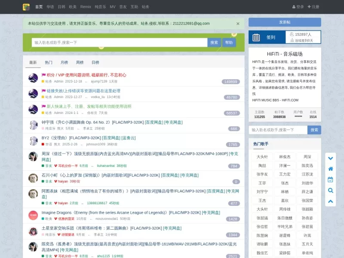This screenshot has width=344, height=258.
Task: Open avatar beside 钟宇强 post
Action: click(33, 125)
